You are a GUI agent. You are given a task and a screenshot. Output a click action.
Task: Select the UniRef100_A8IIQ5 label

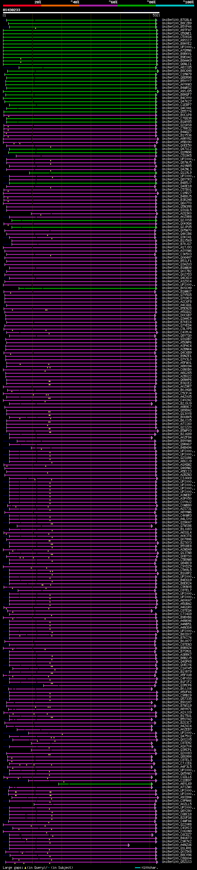[x=177, y=67]
